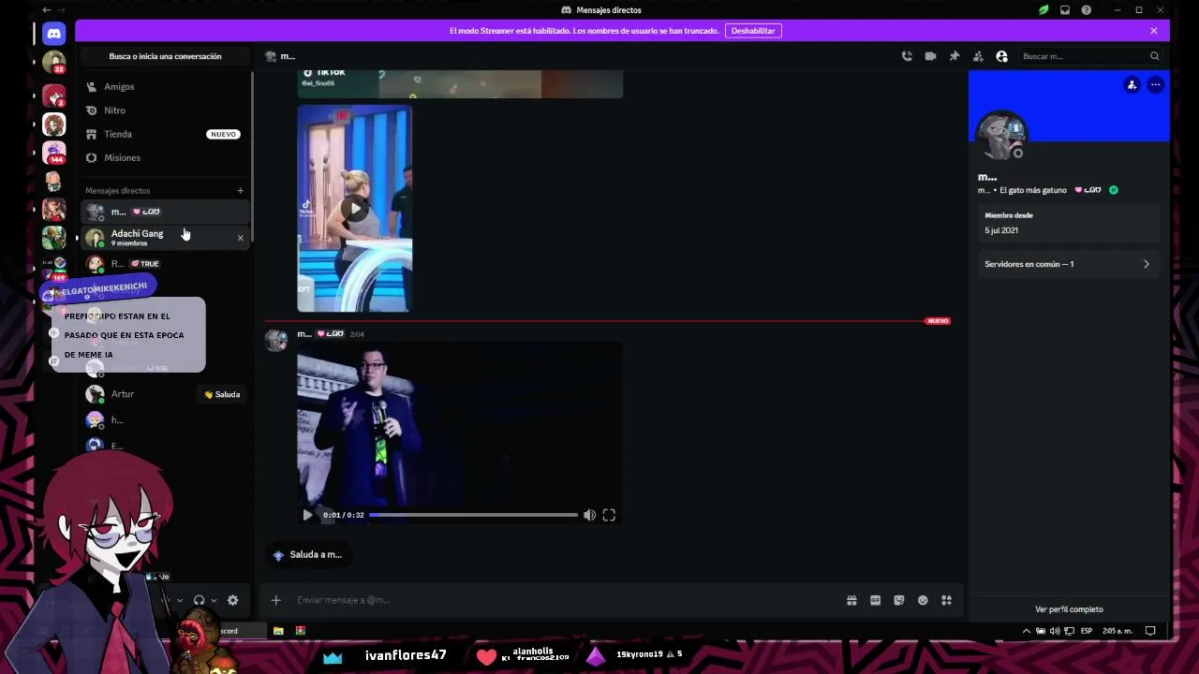The image size is (1199, 674).
Task: Click the Saluda button next to Artur
Action: click(222, 394)
